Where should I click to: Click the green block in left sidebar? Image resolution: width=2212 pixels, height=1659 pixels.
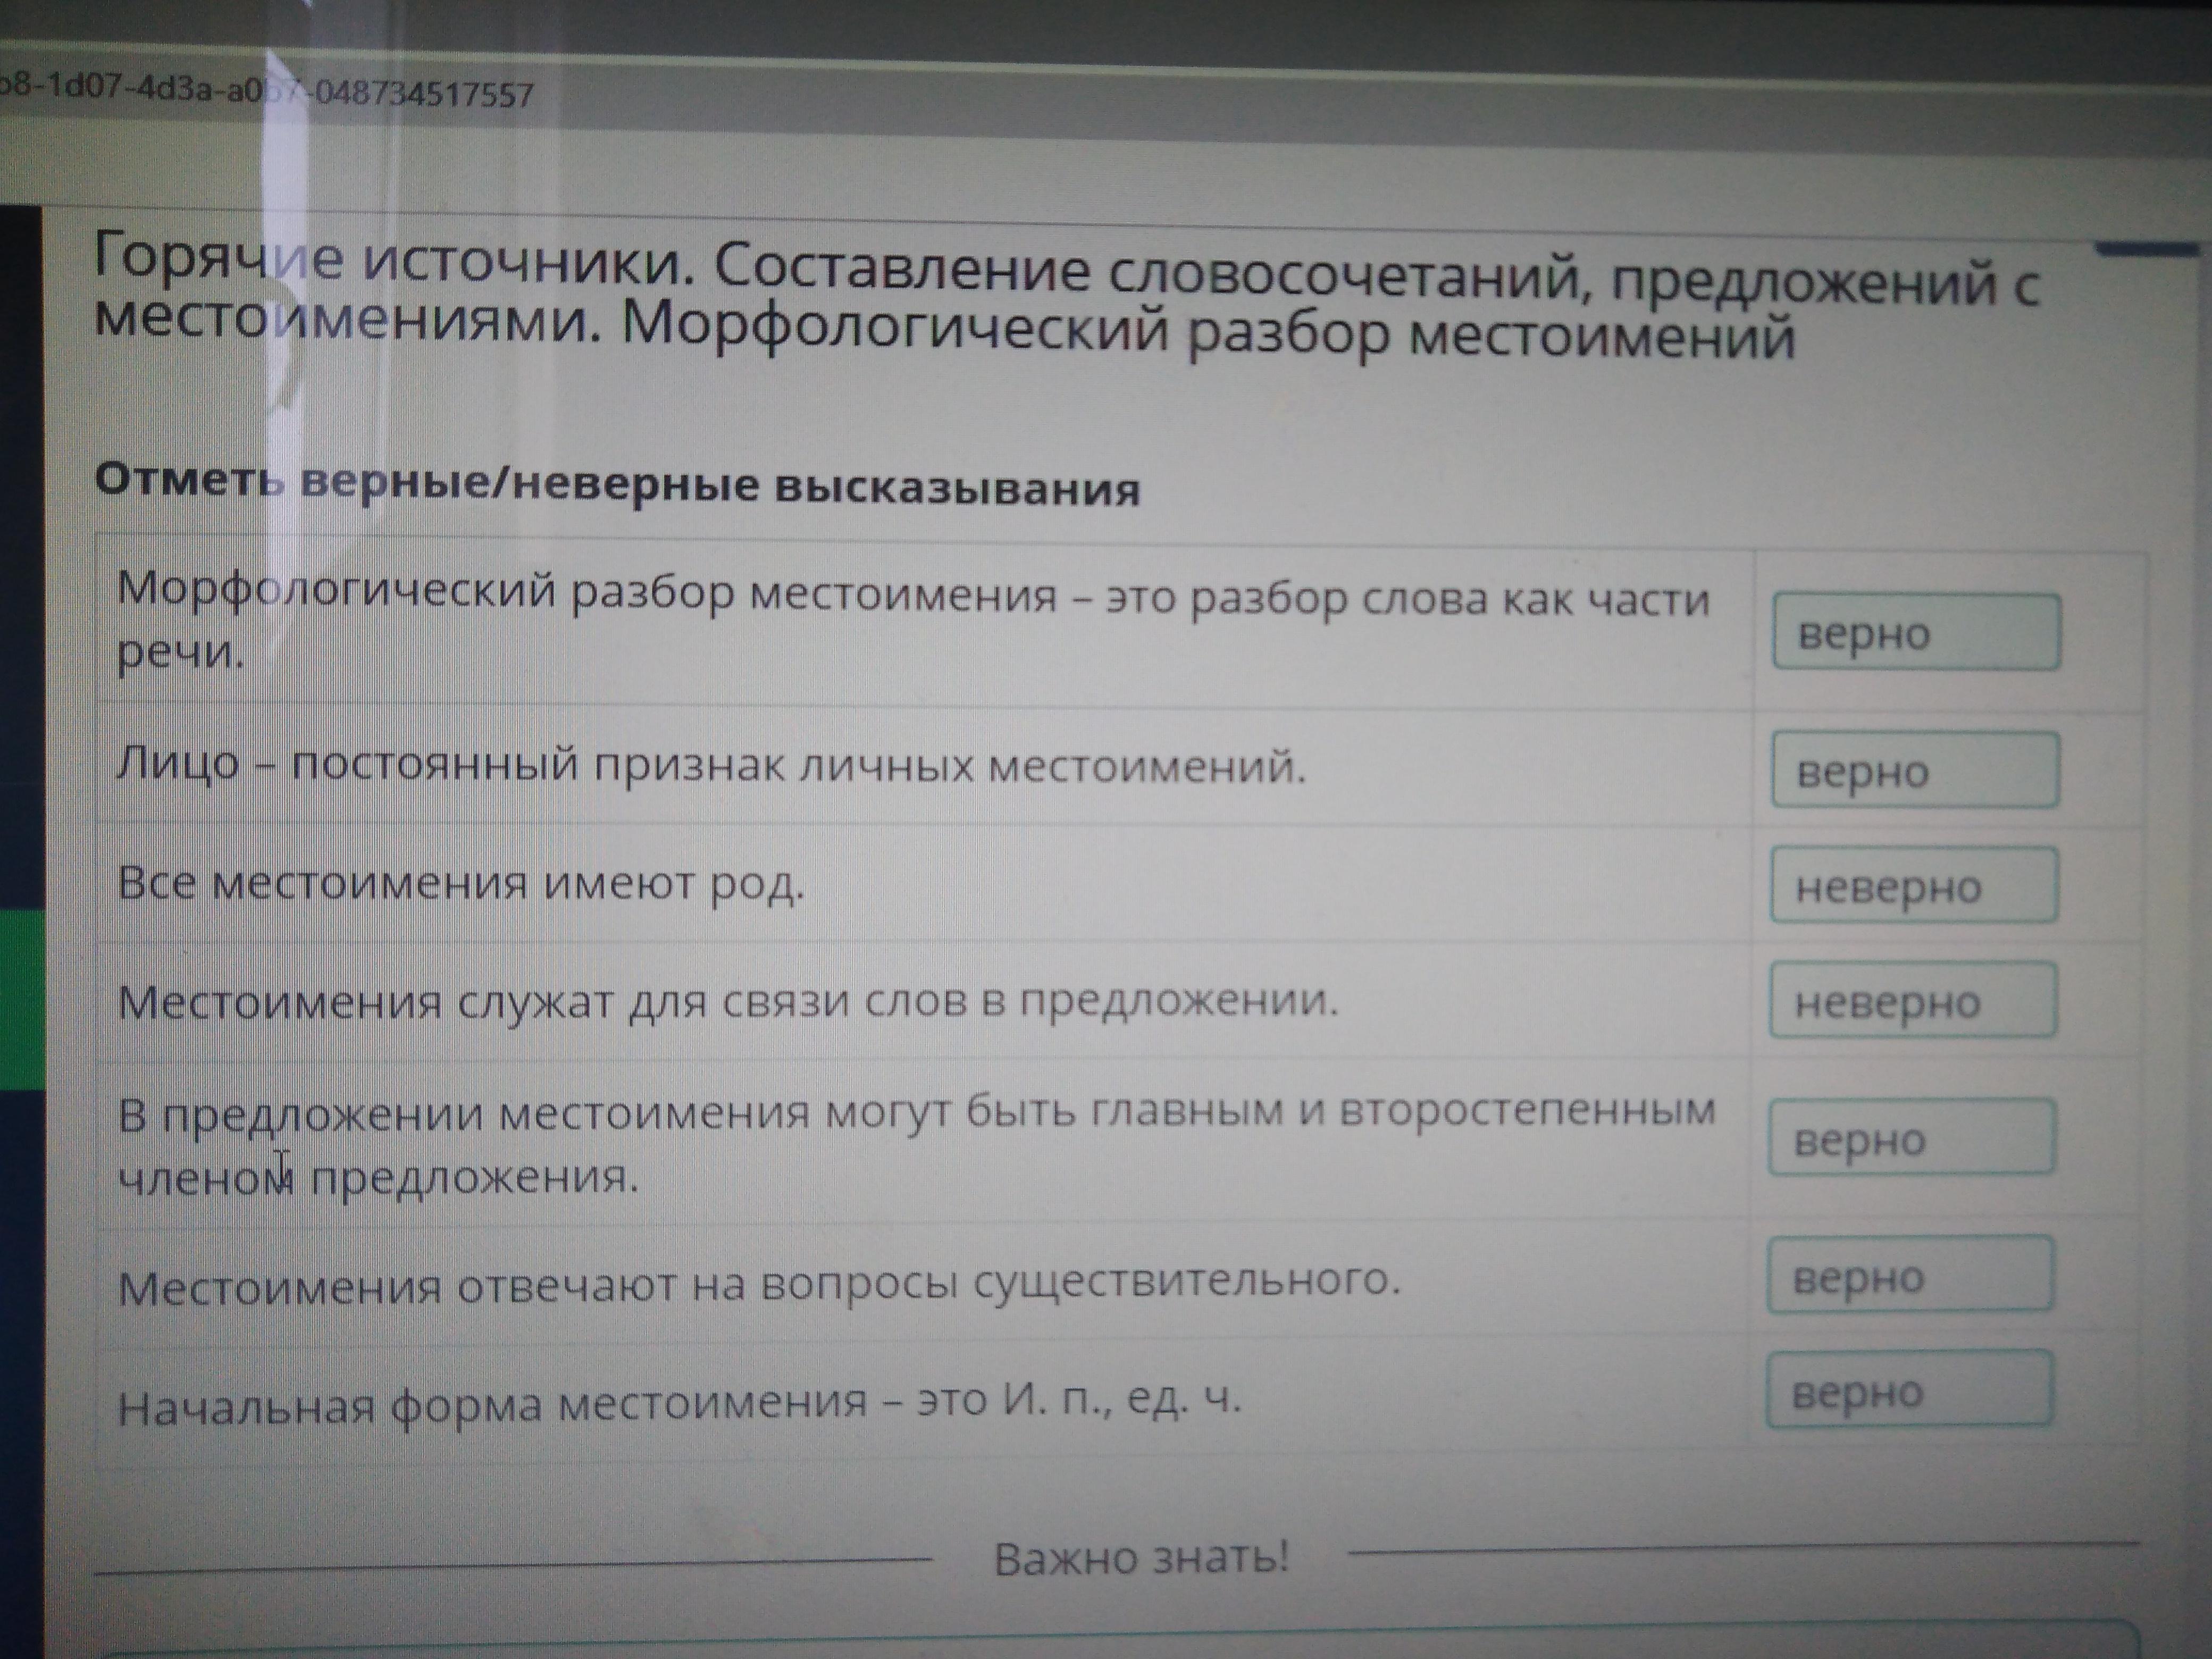(x=22, y=1000)
